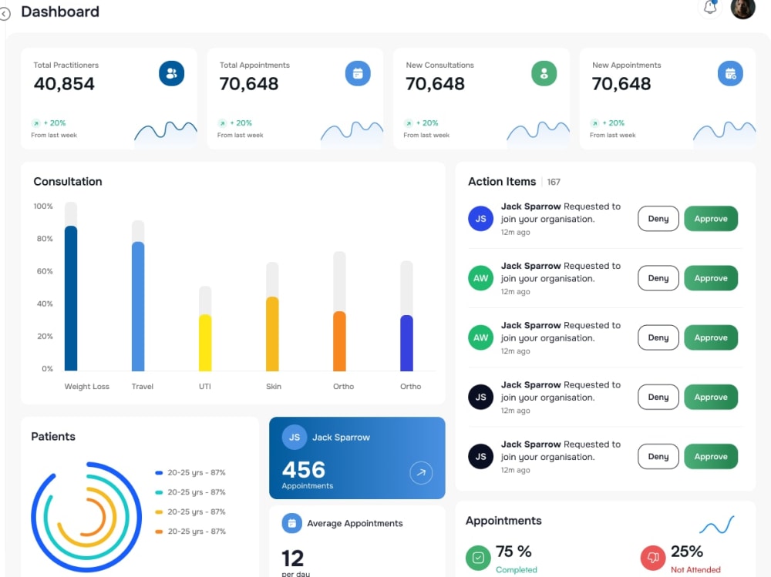This screenshot has height=577, width=771.
Task: Click the trend arrow in New Appointments card
Action: (x=595, y=123)
